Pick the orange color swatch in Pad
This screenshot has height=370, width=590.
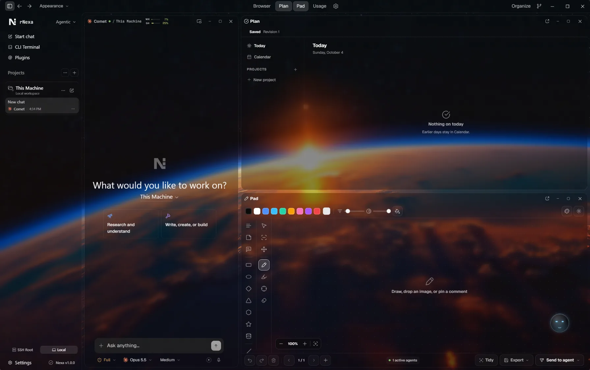[291, 211]
